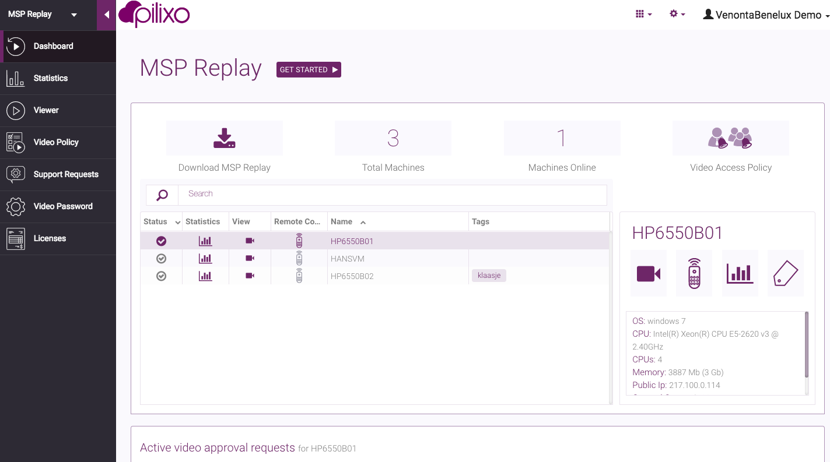Screen dimensions: 830x462
Task: Click the machine info scrollbar
Action: coord(807,345)
